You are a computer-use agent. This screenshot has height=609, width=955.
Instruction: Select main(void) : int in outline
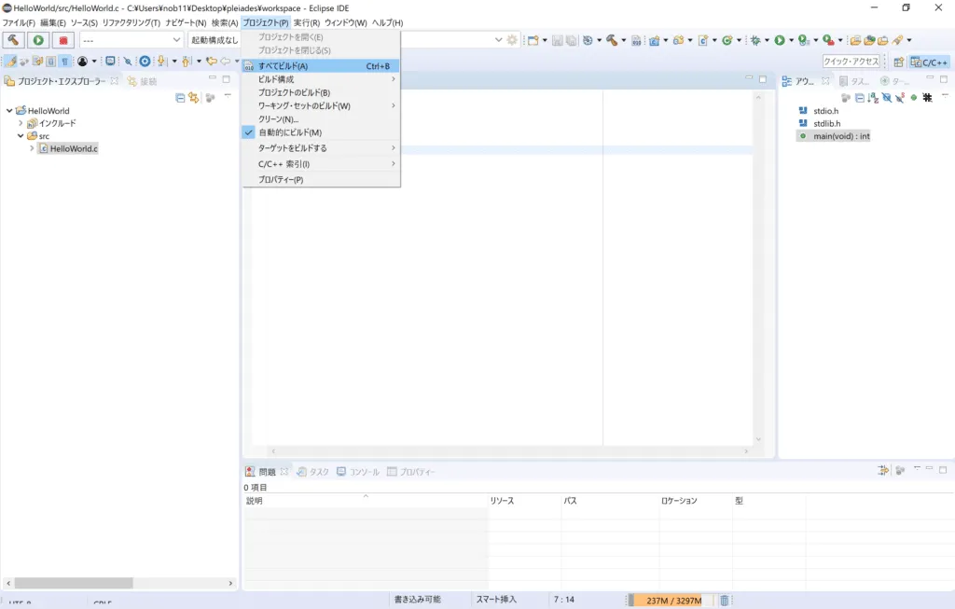click(835, 136)
